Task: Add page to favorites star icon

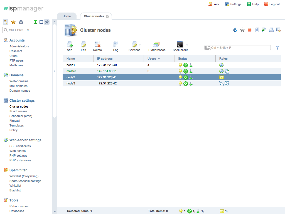Action: [x=242, y=30]
